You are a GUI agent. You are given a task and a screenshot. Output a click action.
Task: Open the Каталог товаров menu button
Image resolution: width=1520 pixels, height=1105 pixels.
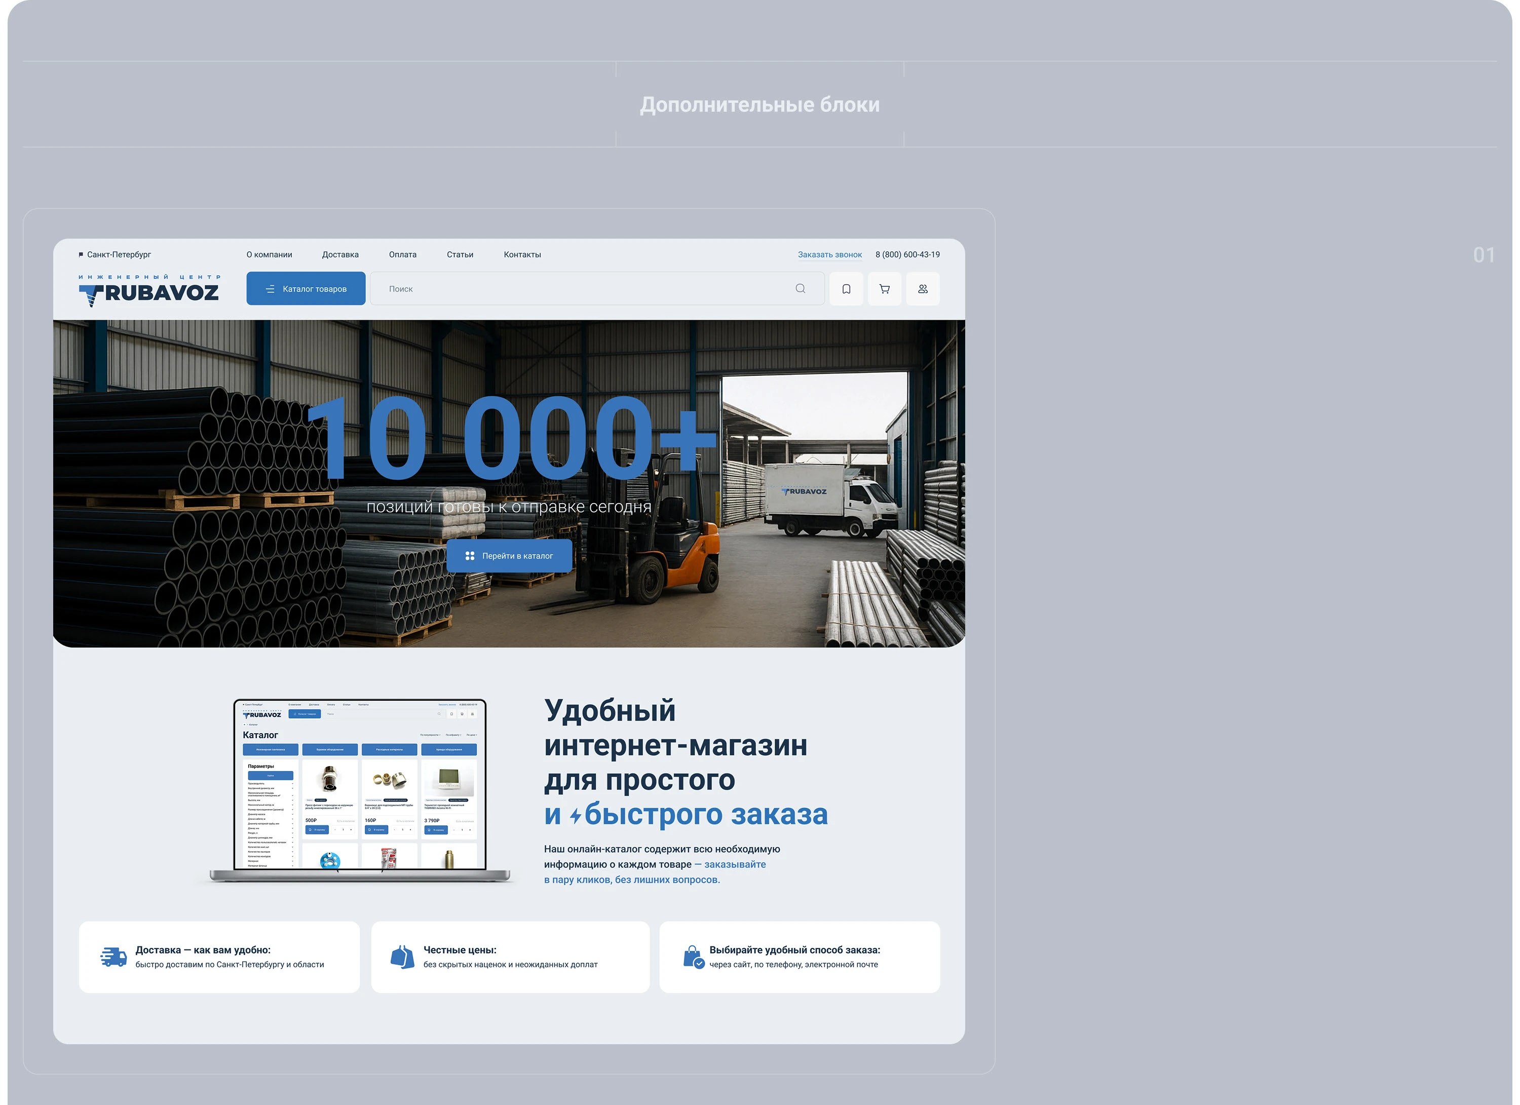[306, 289]
